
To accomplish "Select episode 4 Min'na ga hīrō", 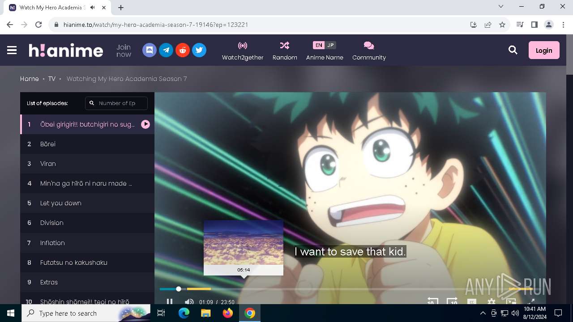I will pyautogui.click(x=87, y=183).
